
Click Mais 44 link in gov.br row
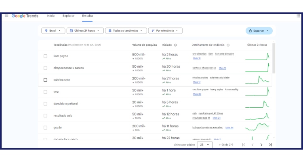pyautogui.click(x=229, y=128)
